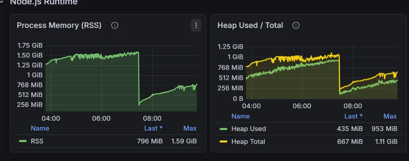Viewport: 409px width, 161px height.
Task: Toggle the Heap Used series in the legend
Action: pos(249,129)
